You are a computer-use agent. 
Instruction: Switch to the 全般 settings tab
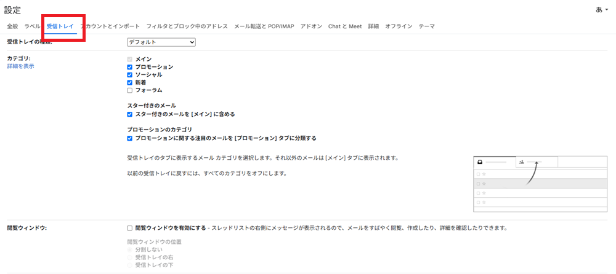tap(12, 26)
